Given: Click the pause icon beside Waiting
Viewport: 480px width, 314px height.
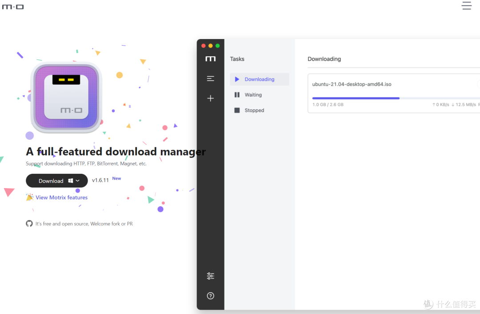Looking at the screenshot, I should (x=236, y=95).
